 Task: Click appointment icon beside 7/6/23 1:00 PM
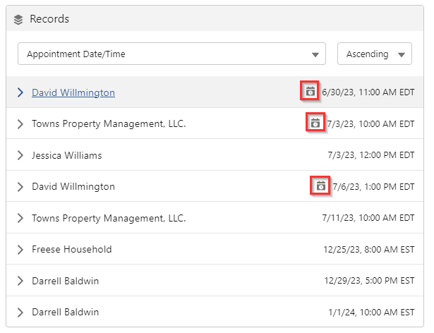(x=320, y=186)
